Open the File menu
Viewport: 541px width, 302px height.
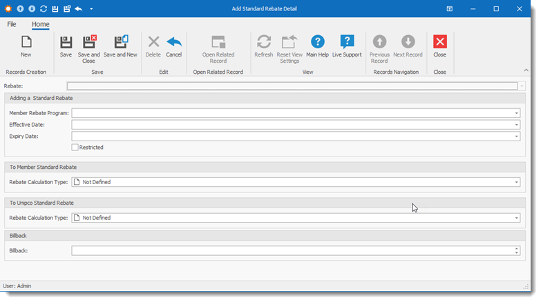tap(12, 24)
